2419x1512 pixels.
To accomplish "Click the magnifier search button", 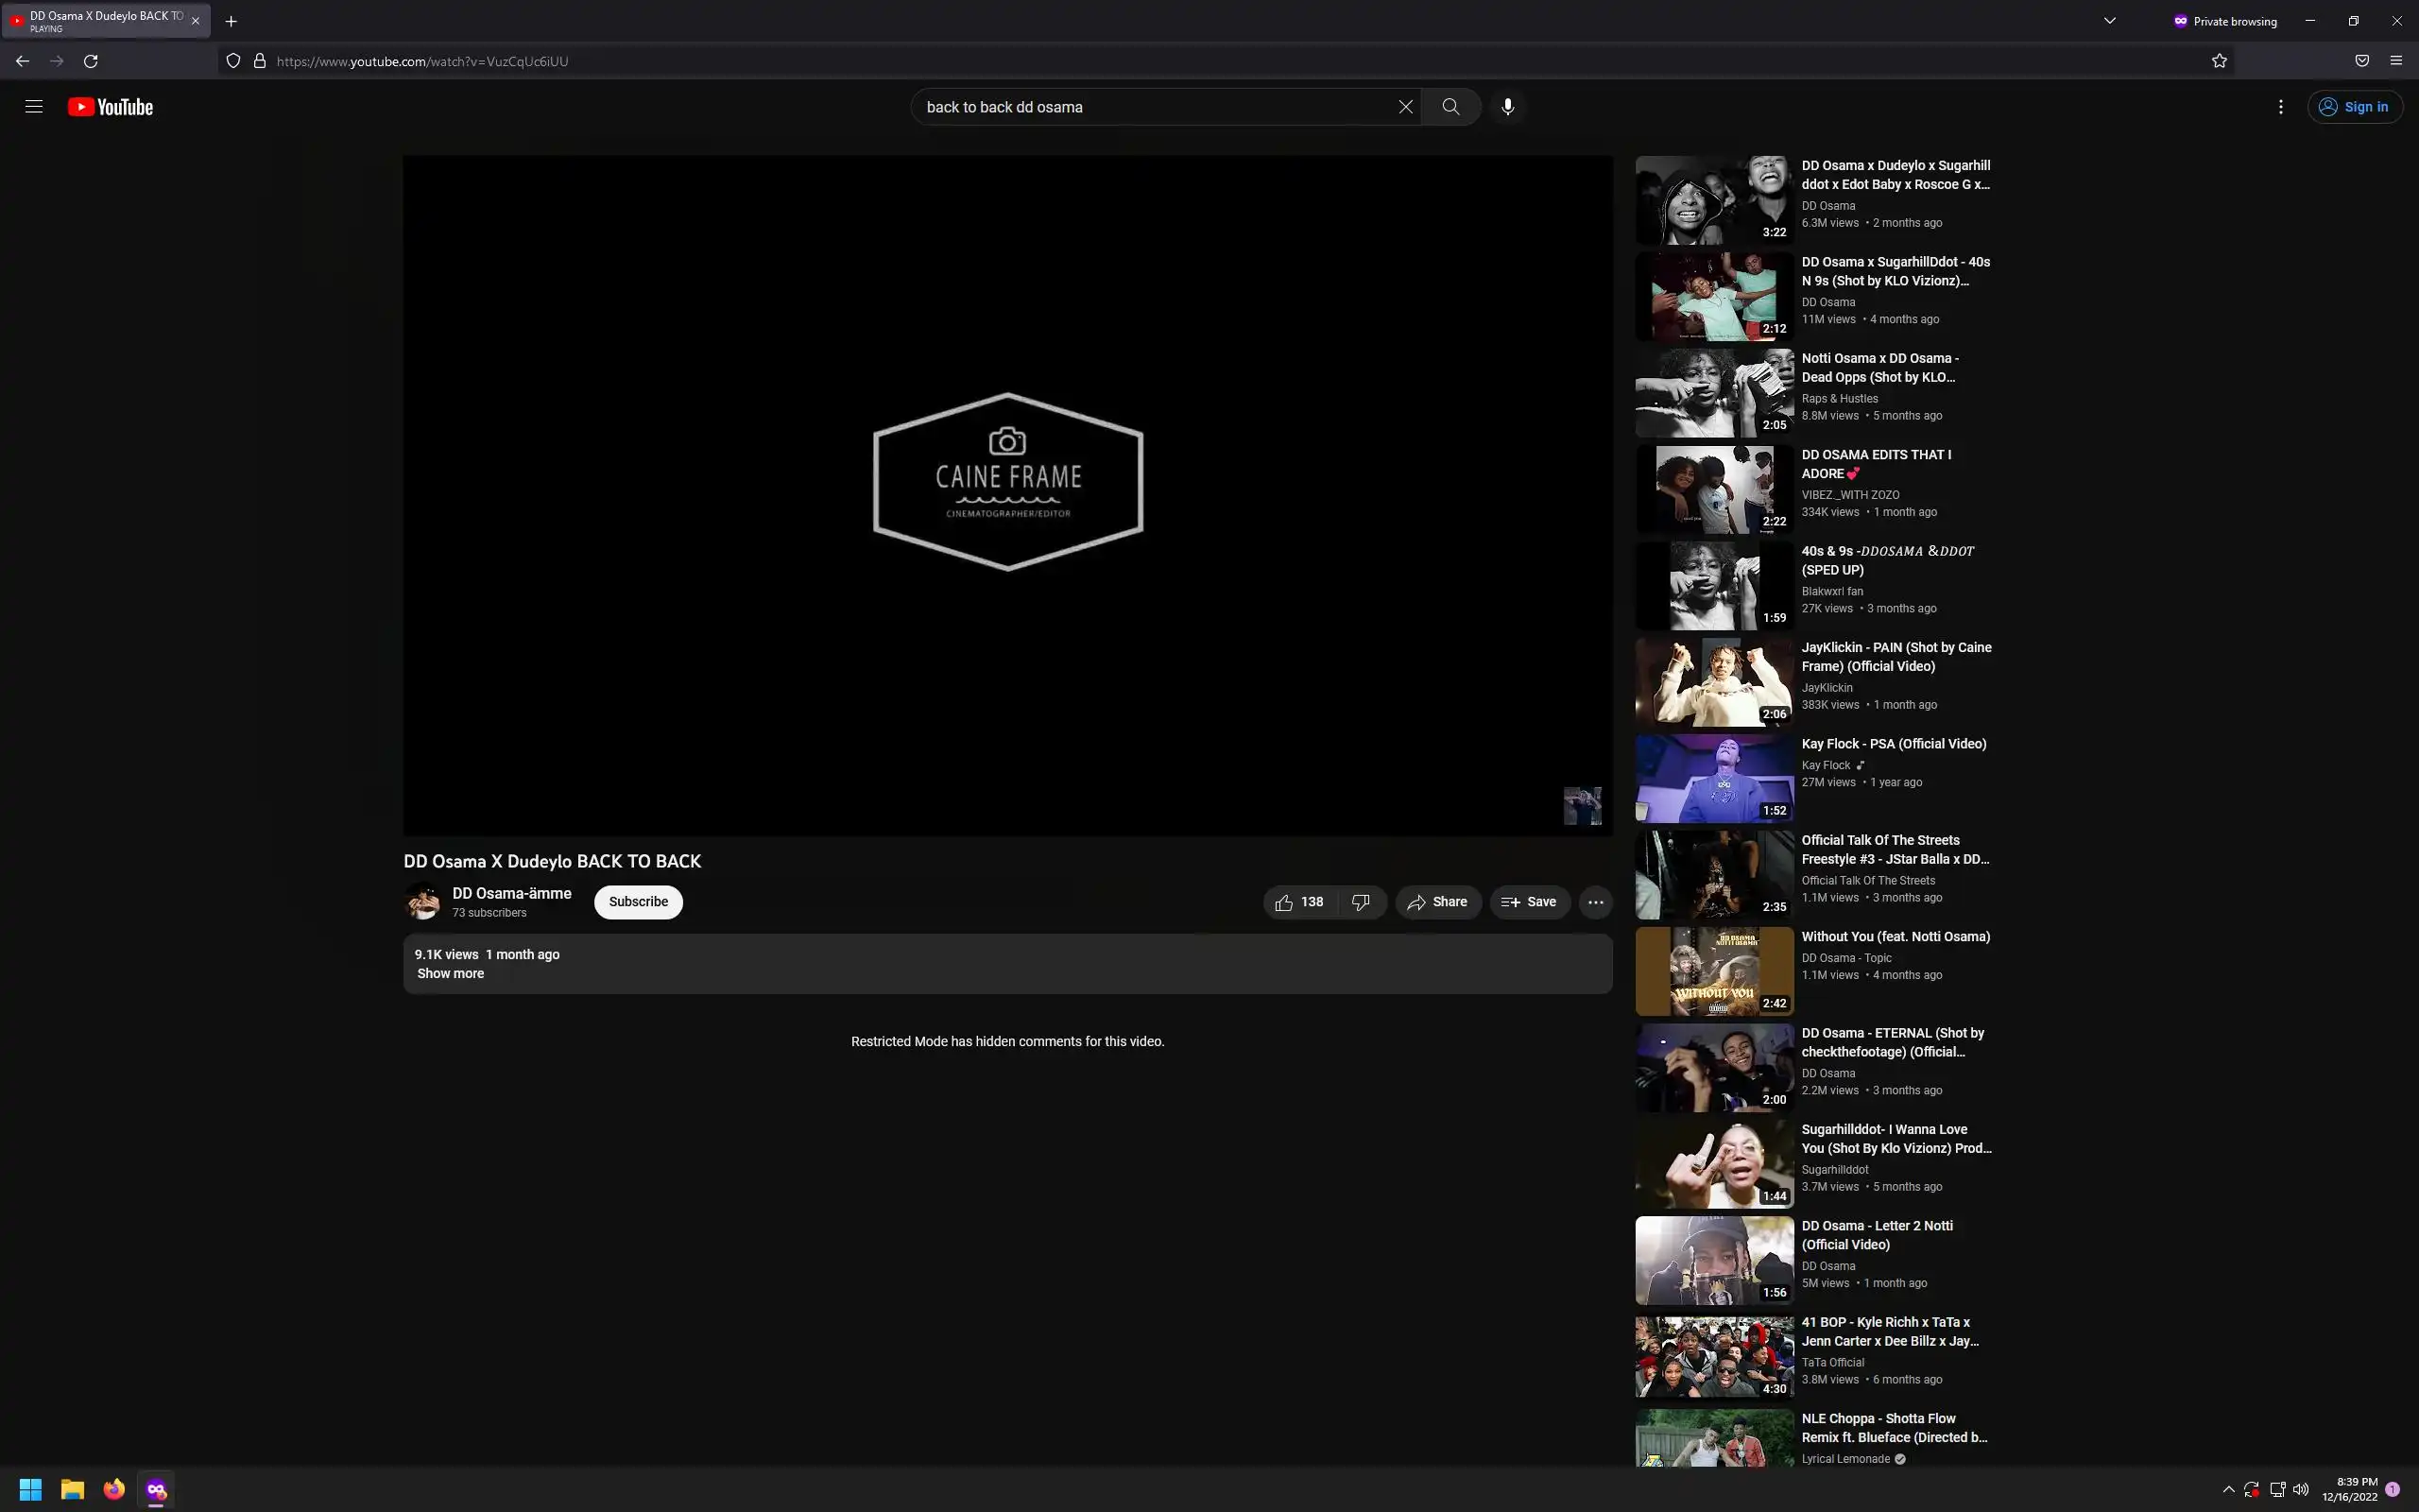I will pyautogui.click(x=1450, y=107).
